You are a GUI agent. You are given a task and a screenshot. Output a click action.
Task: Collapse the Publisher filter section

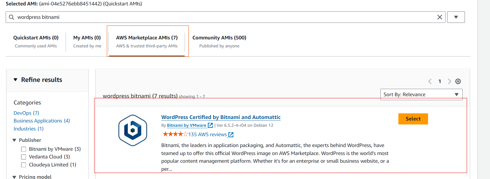click(14, 140)
